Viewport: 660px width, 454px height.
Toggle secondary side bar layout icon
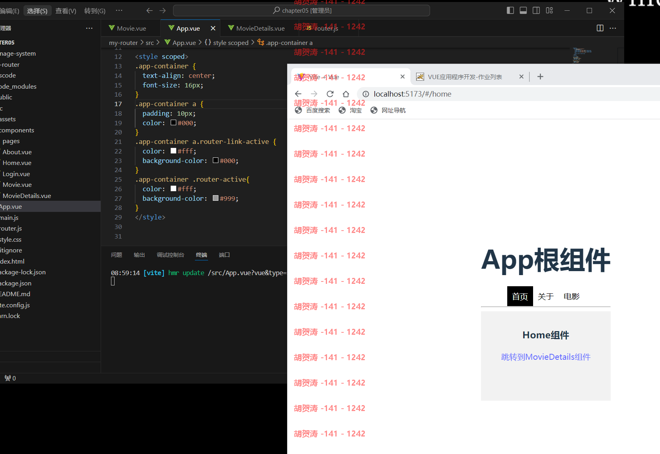[x=536, y=11]
